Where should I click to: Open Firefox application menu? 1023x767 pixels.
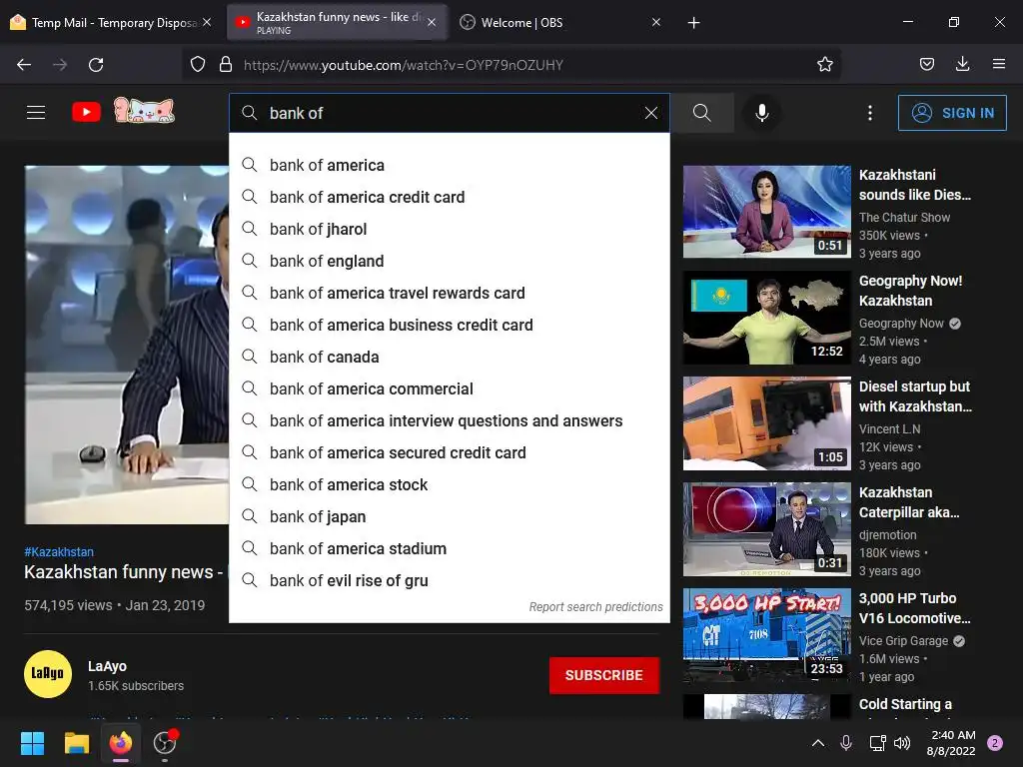coord(998,64)
